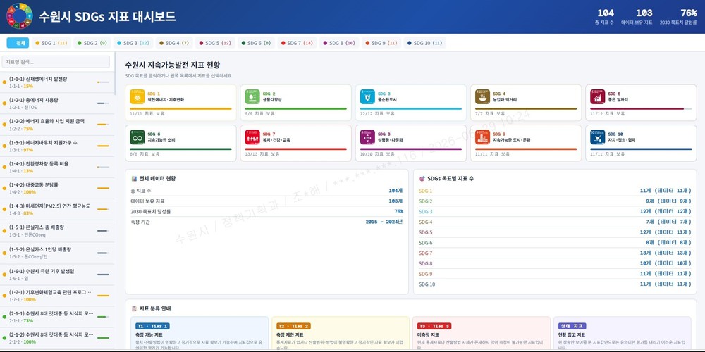
Task: Click the 상태 지표 purple badge
Action: [572, 326]
